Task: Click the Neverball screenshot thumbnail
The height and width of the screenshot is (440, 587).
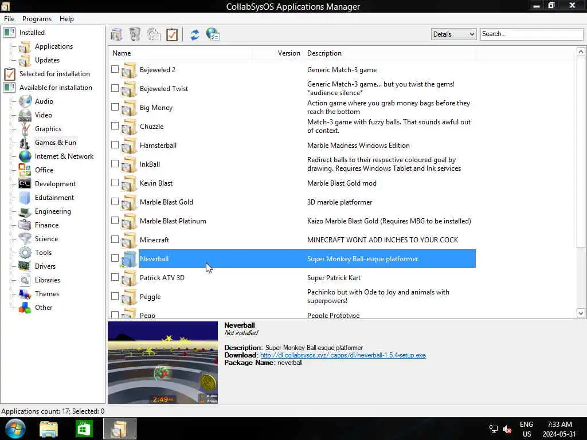Action: pos(162,362)
